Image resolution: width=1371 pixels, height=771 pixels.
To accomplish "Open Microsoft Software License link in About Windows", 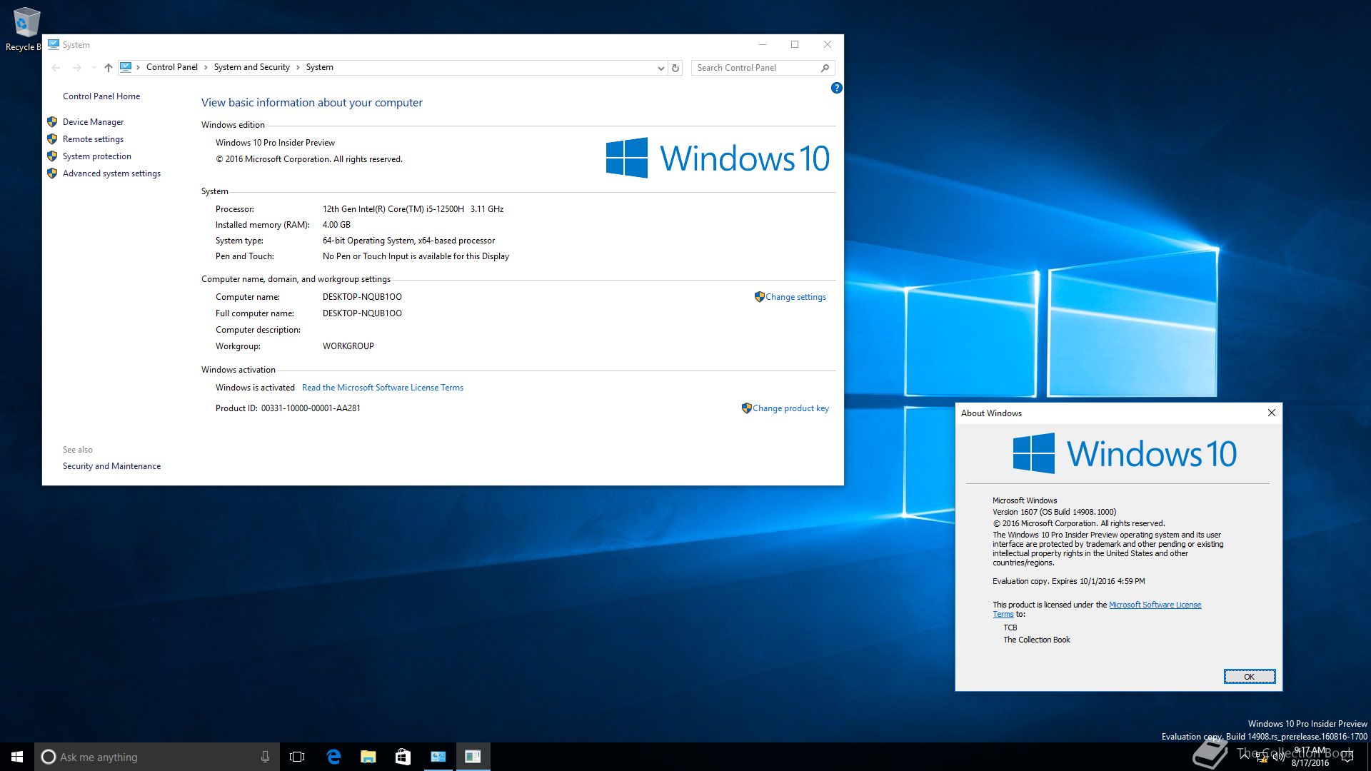I will pos(1155,605).
